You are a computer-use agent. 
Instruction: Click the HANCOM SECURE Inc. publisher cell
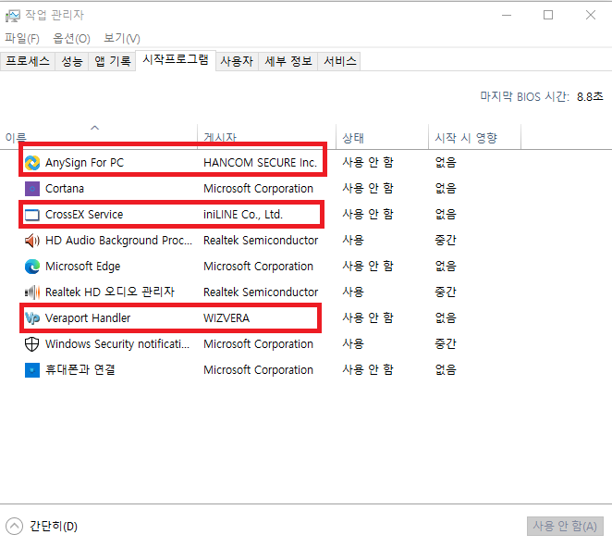(260, 163)
